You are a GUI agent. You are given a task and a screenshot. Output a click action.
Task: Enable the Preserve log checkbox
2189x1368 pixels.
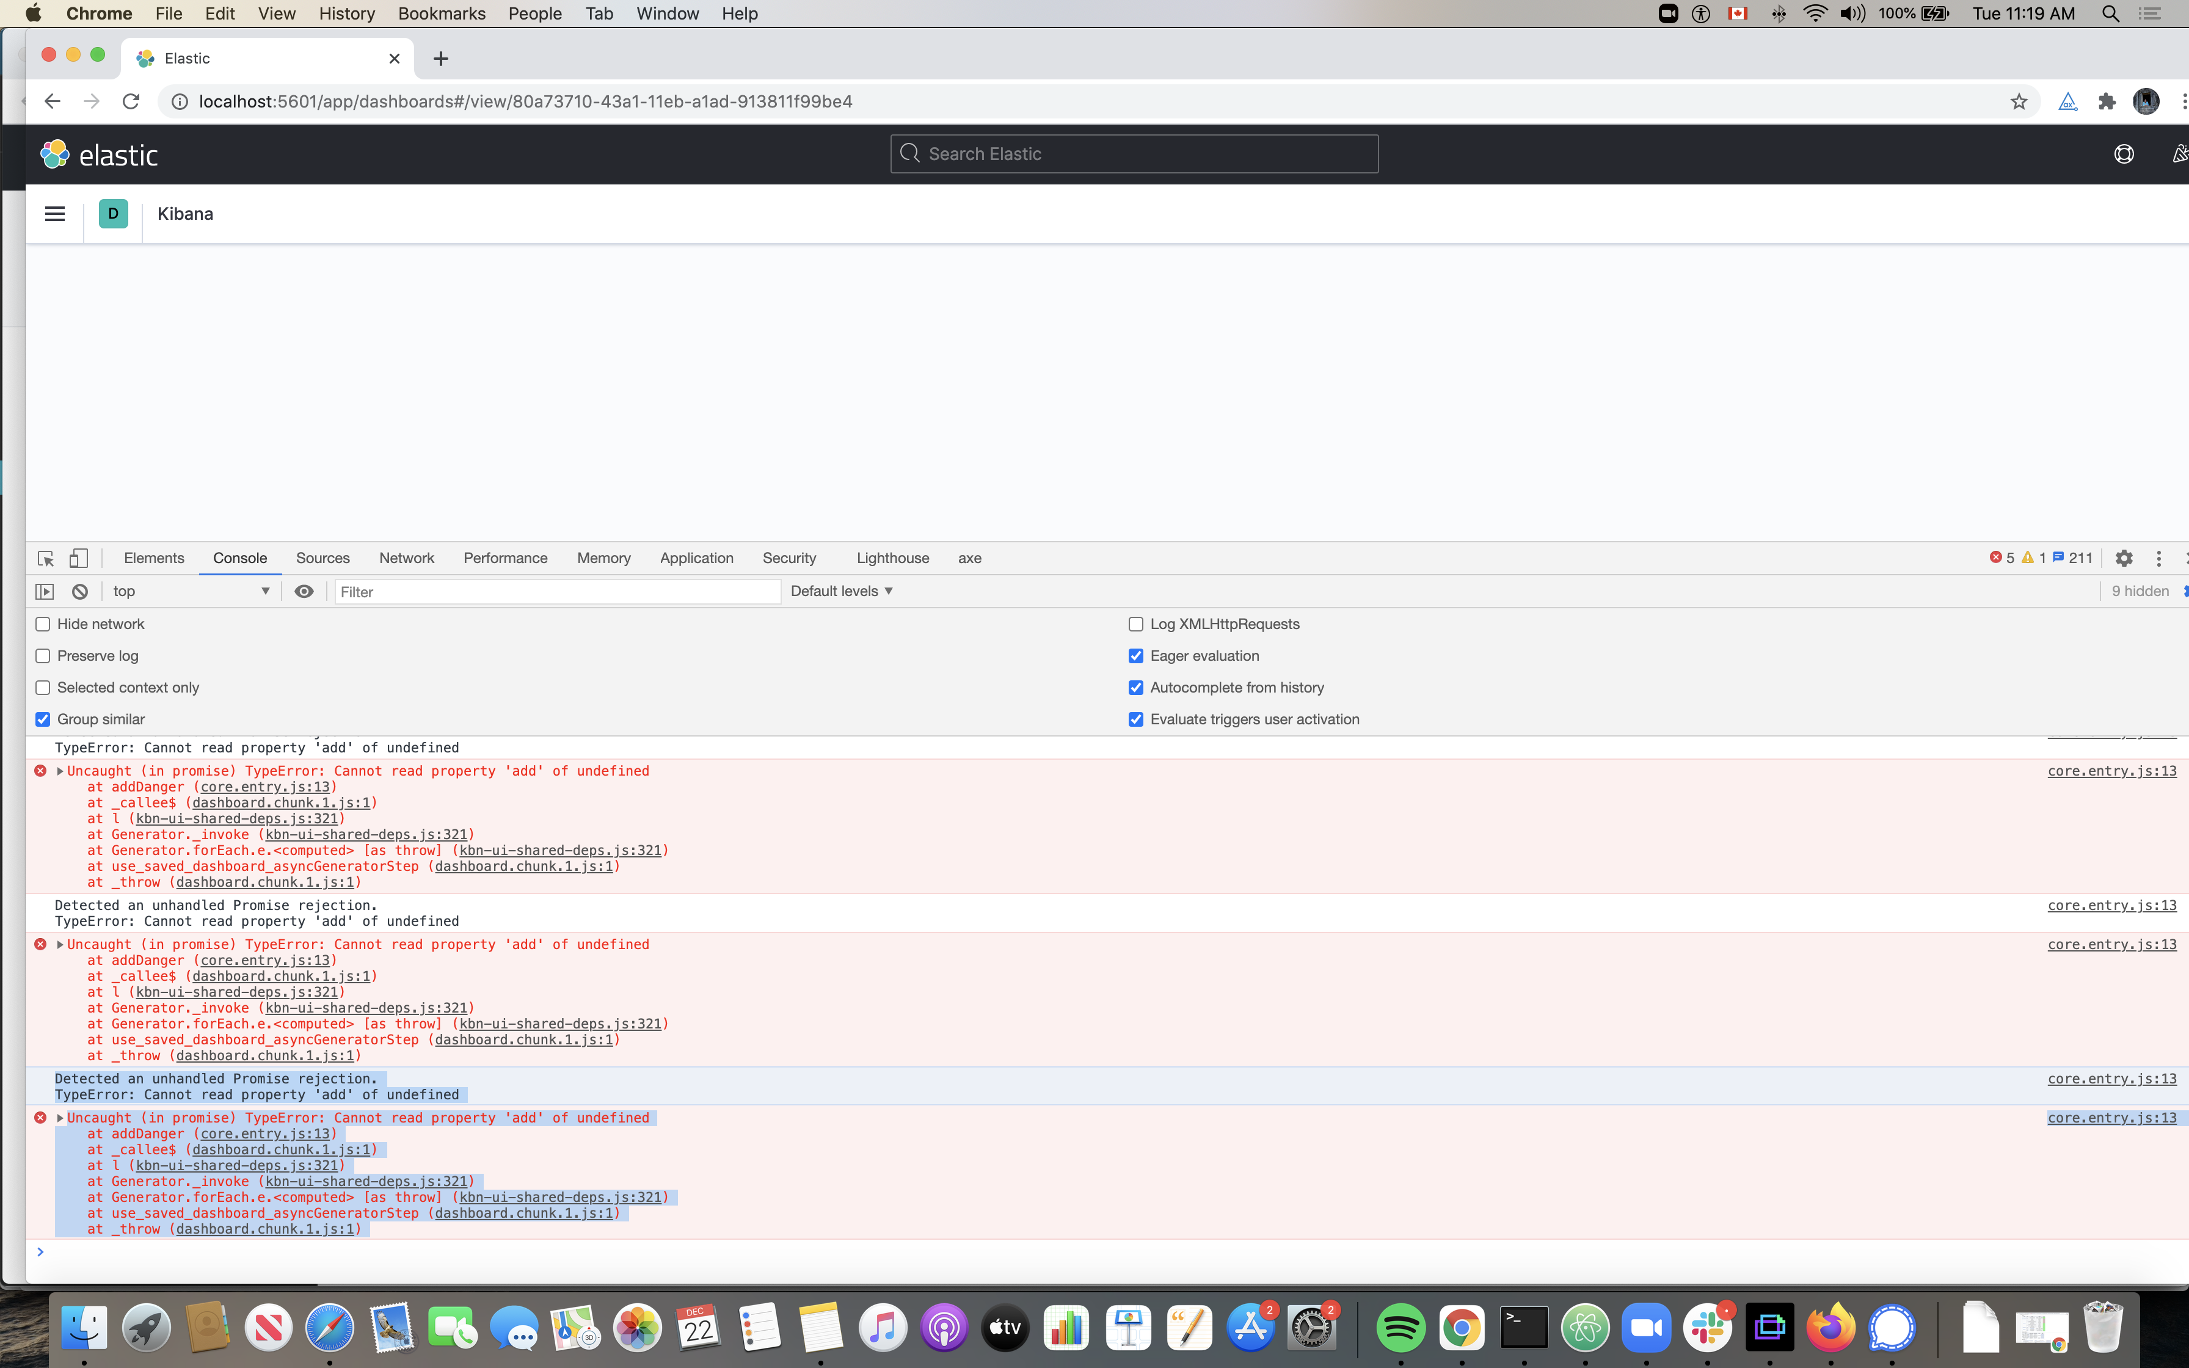[43, 655]
